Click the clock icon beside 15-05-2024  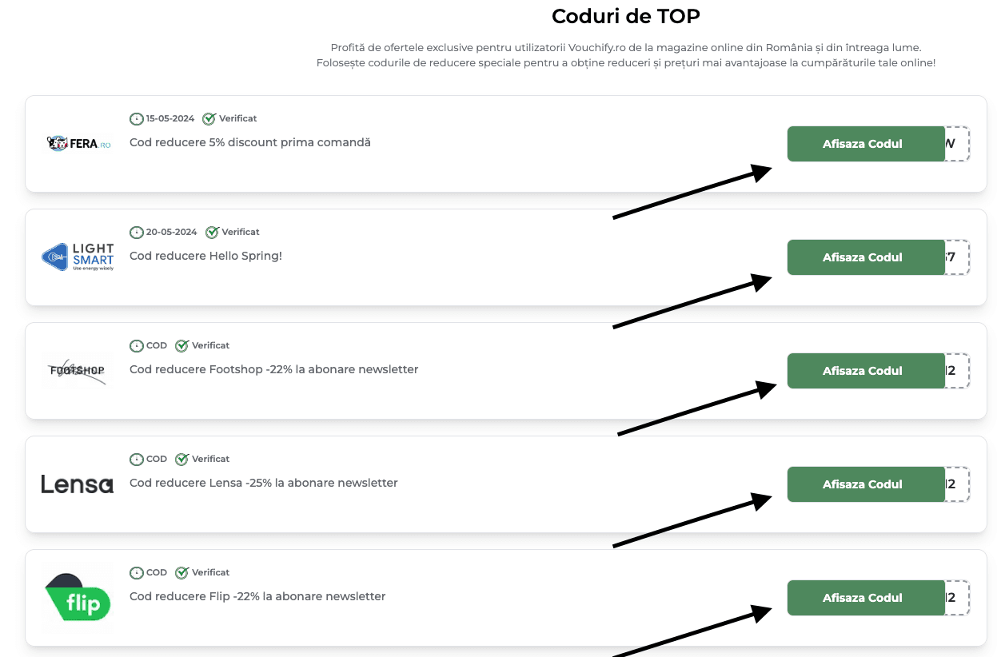(136, 118)
